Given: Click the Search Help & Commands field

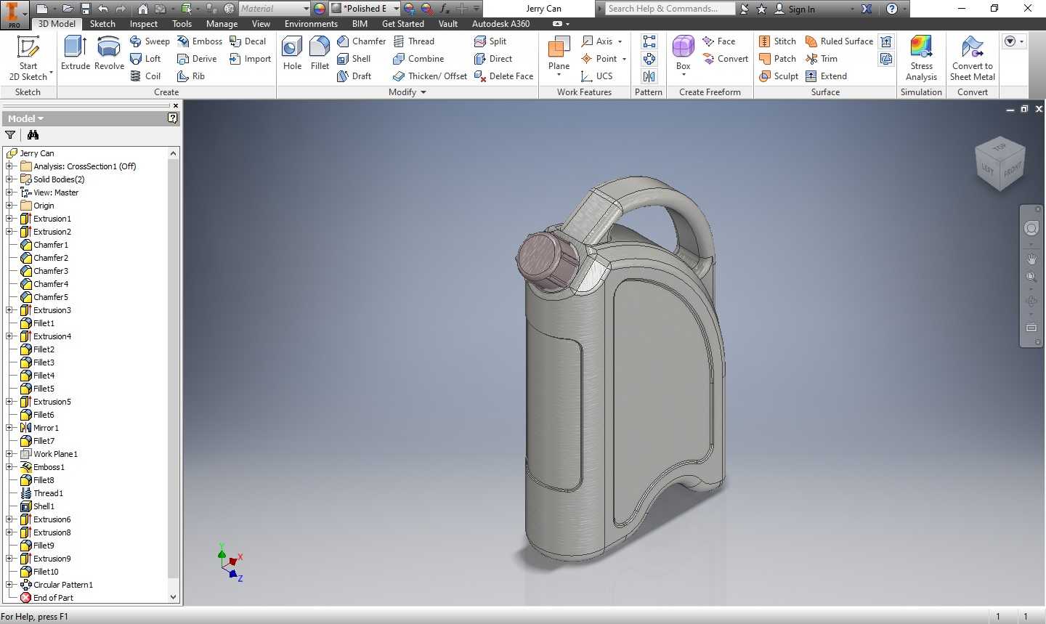Looking at the screenshot, I should pos(670,9).
